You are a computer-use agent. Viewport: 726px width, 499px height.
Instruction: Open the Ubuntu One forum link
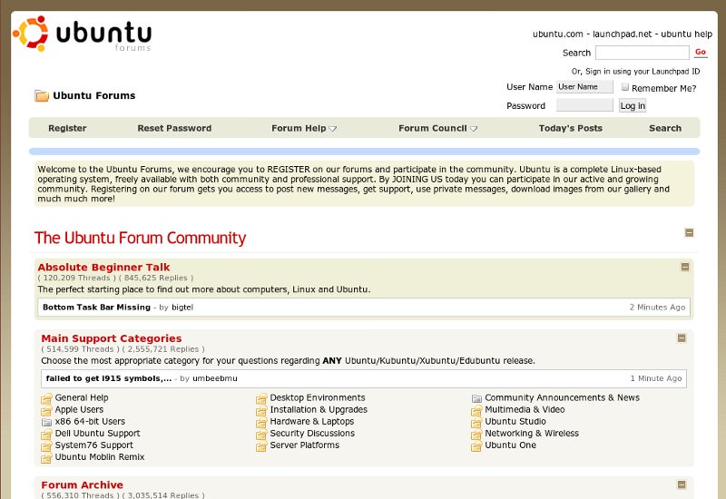[510, 445]
